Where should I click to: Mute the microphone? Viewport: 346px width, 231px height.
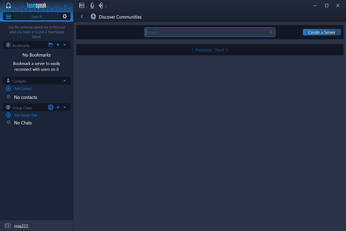click(x=92, y=5)
